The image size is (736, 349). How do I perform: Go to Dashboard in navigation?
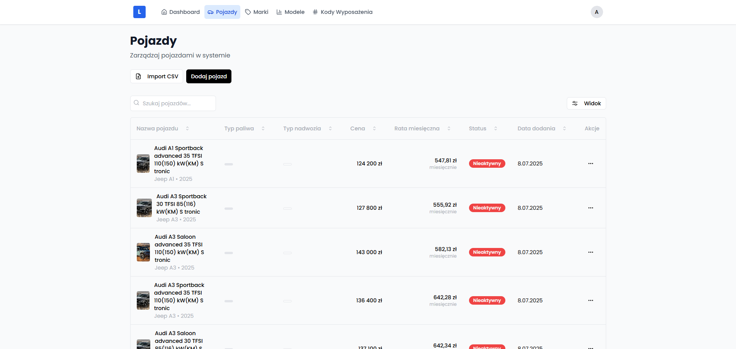pos(180,12)
